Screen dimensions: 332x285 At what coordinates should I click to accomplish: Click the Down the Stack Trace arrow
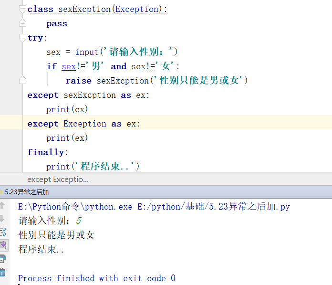point(2,219)
